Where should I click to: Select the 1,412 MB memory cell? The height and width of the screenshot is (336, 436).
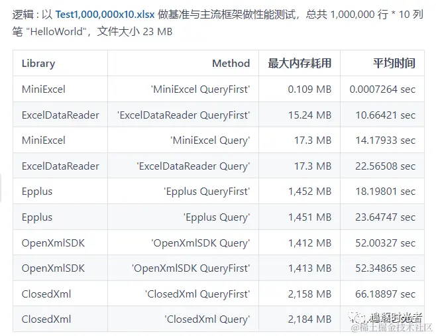[x=300, y=243]
